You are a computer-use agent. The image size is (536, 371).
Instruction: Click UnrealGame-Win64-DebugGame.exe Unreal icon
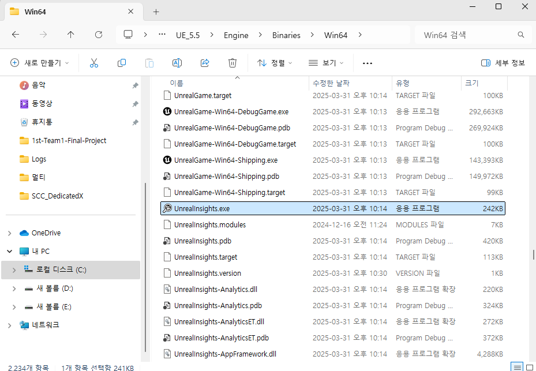point(167,111)
